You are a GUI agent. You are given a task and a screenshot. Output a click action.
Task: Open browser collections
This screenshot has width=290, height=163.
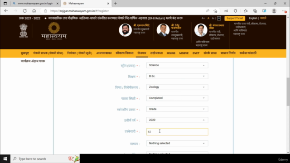tap(255, 11)
